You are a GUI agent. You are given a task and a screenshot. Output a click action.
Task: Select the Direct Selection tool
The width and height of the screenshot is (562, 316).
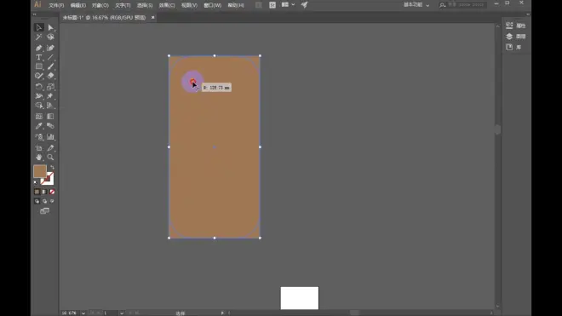50,27
